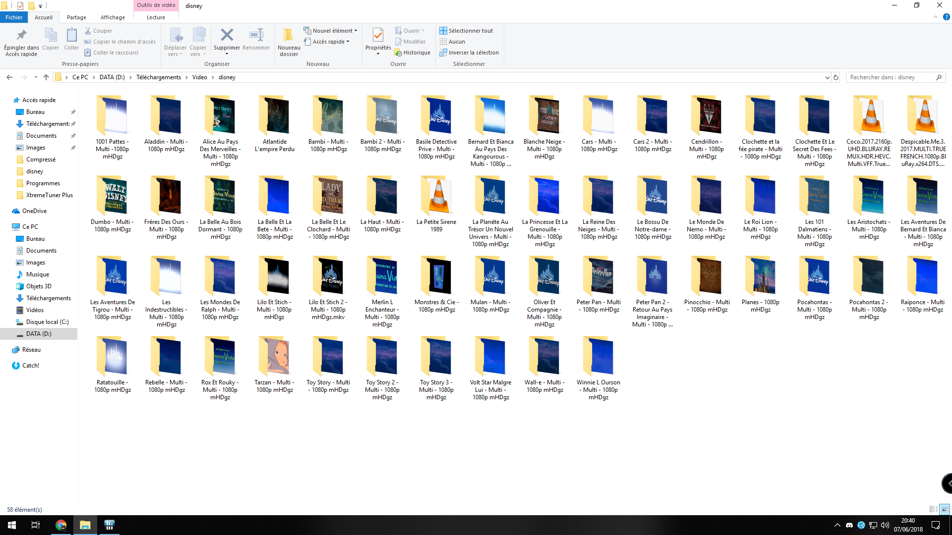Open the Windows Start menu
This screenshot has width=952, height=535.
(12, 525)
